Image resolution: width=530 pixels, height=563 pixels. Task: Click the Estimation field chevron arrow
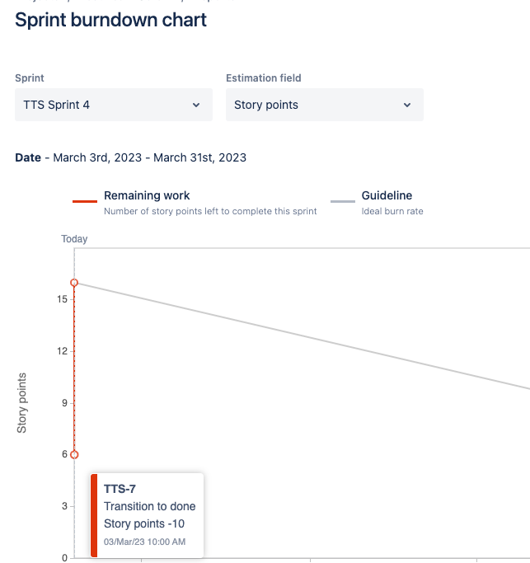(x=407, y=106)
